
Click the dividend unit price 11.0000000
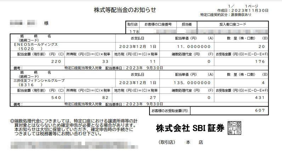[194, 47]
